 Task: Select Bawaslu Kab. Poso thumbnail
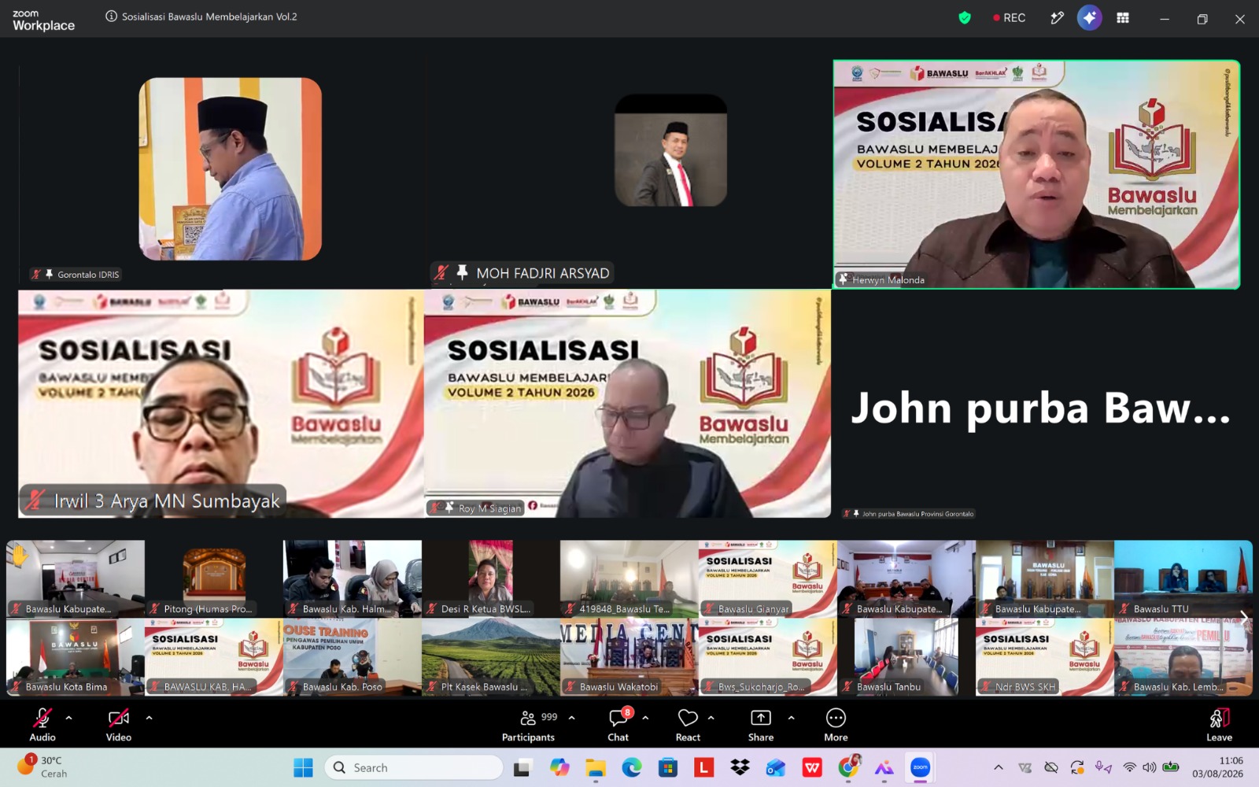[353, 656]
